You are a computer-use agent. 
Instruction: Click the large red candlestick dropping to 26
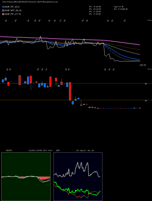tap(70, 91)
